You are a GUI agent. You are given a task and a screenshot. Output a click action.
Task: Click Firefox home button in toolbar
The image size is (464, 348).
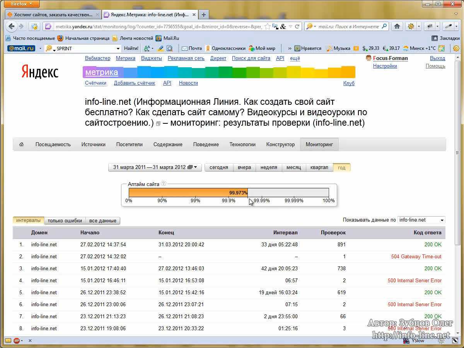click(396, 26)
